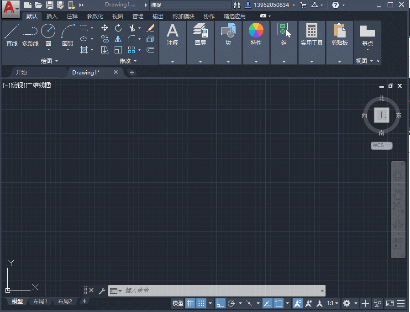
Task: Click the WCS button on ViewCube
Action: point(381,145)
